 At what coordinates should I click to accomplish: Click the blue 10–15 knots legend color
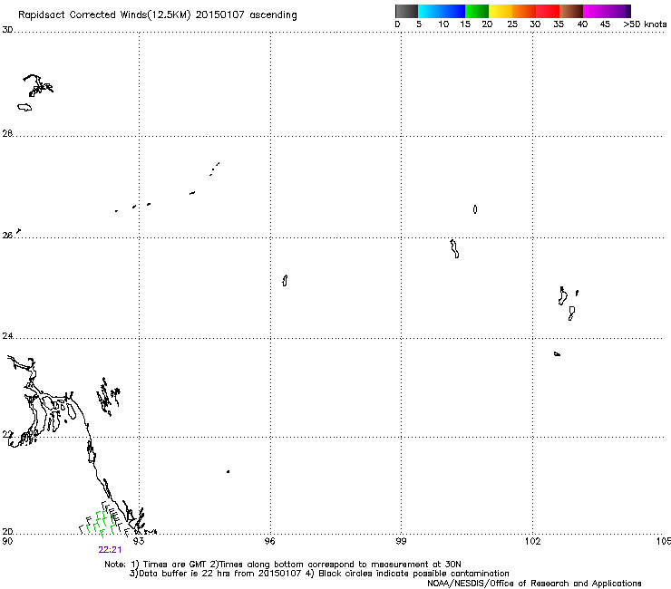point(453,11)
